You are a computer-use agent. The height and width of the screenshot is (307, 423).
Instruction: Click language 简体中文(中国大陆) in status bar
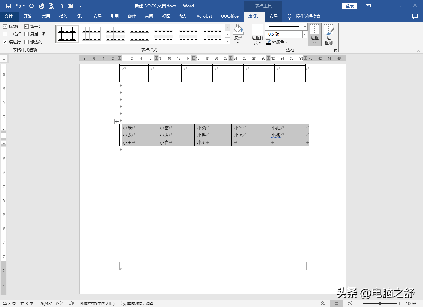97,303
